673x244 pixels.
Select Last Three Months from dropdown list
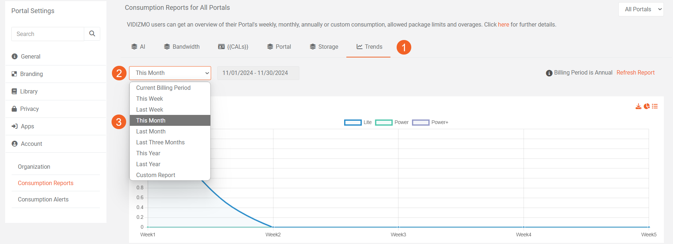click(160, 142)
